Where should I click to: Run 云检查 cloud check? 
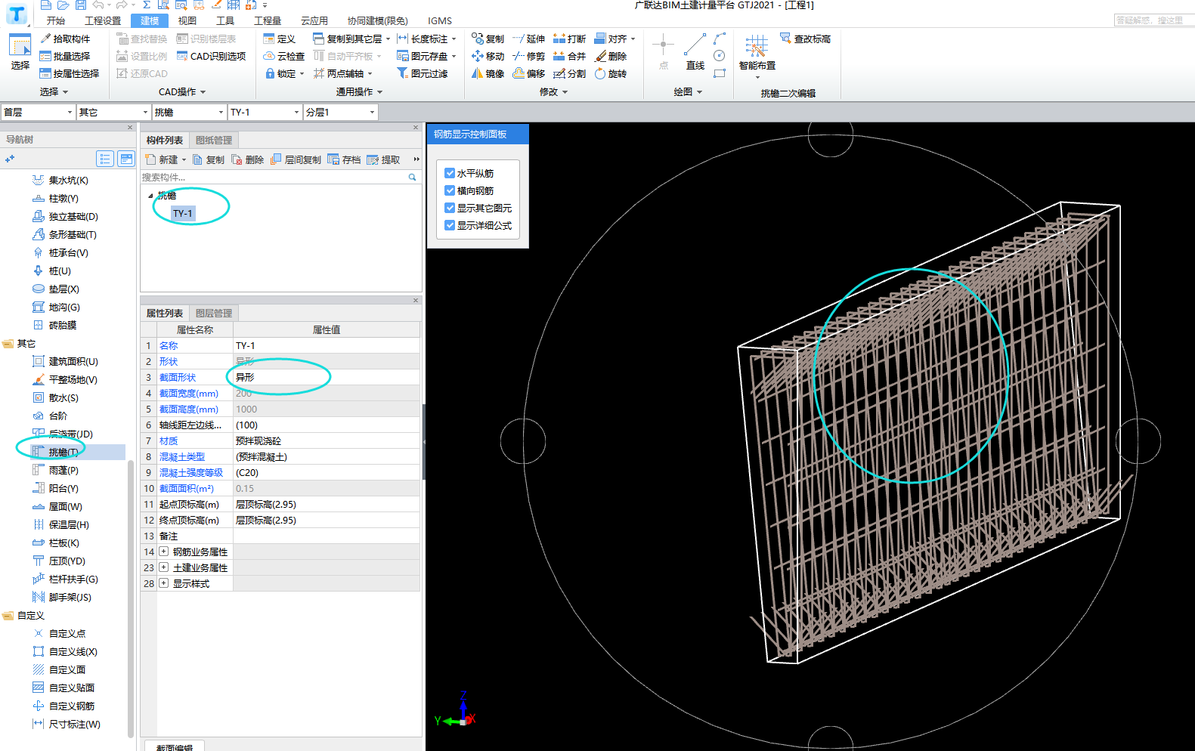click(x=283, y=56)
